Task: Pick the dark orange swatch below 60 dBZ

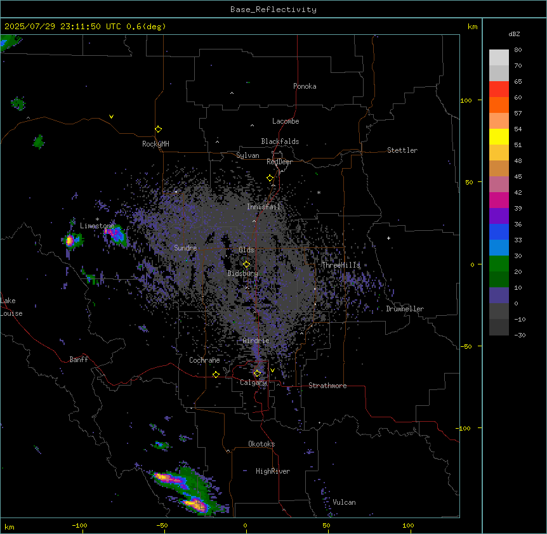Action: 499,105
